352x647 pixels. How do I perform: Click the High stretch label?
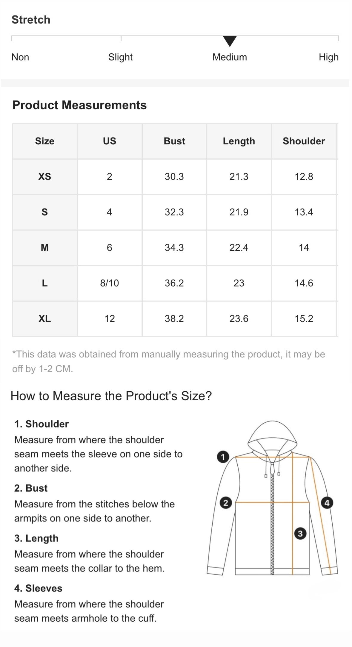(329, 57)
